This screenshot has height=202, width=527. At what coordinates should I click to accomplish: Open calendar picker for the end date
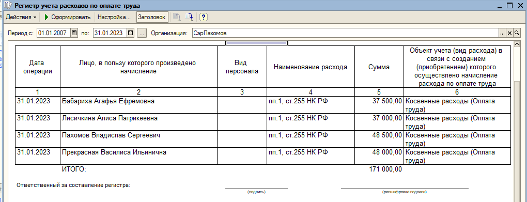tap(131, 33)
